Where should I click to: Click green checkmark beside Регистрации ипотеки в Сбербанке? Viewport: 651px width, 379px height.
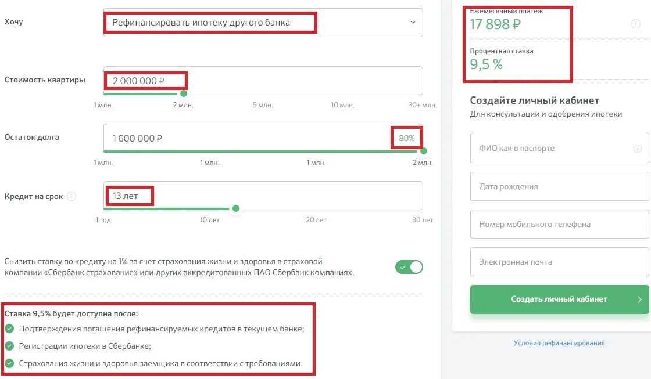[x=9, y=346]
